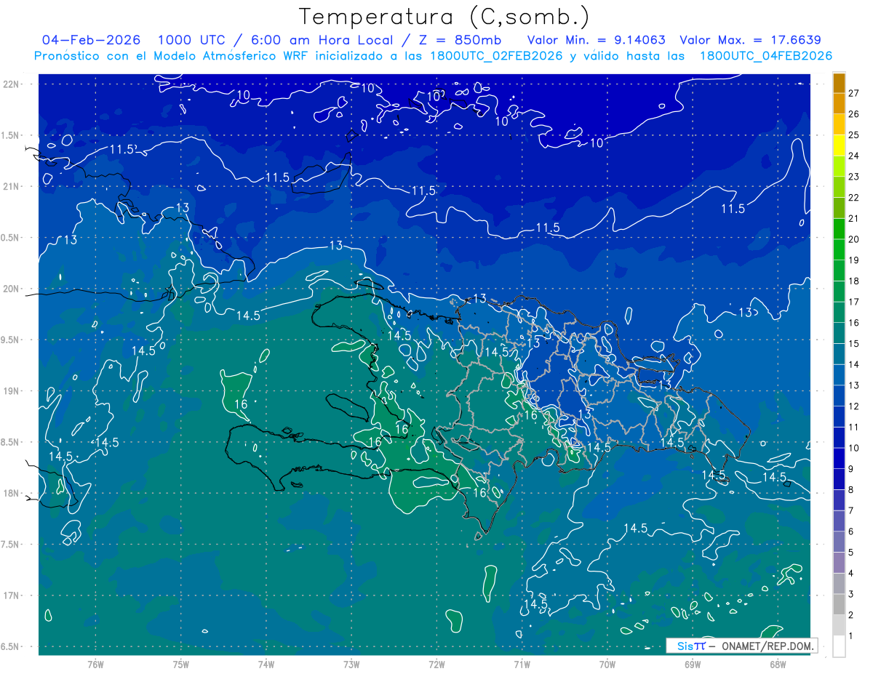This screenshot has height=674, width=873.
Task: Click the "9" label on the color scale
Action: pos(850,469)
